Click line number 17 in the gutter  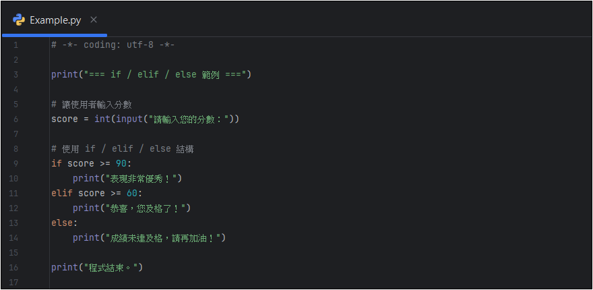[x=15, y=282]
